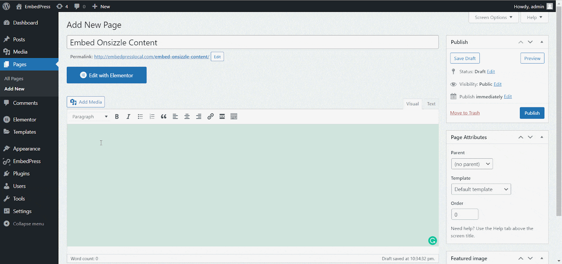Align text left
The width and height of the screenshot is (562, 264).
(x=175, y=117)
